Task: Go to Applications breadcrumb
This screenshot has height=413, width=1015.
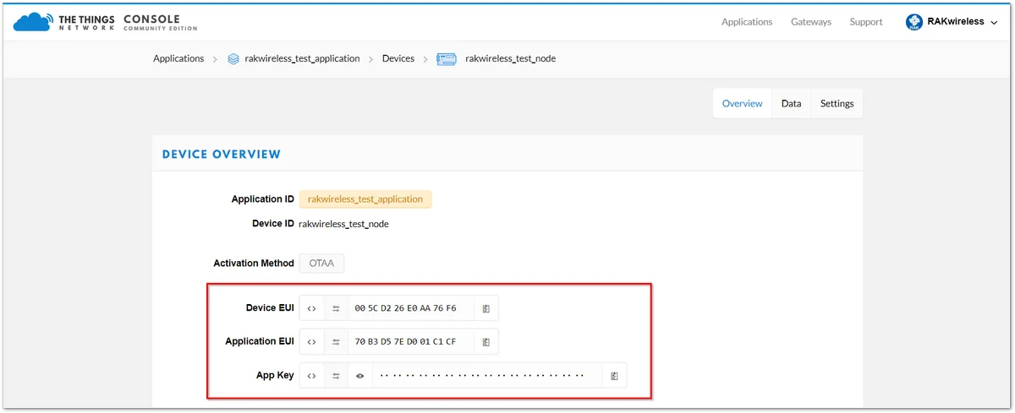Action: (x=178, y=58)
